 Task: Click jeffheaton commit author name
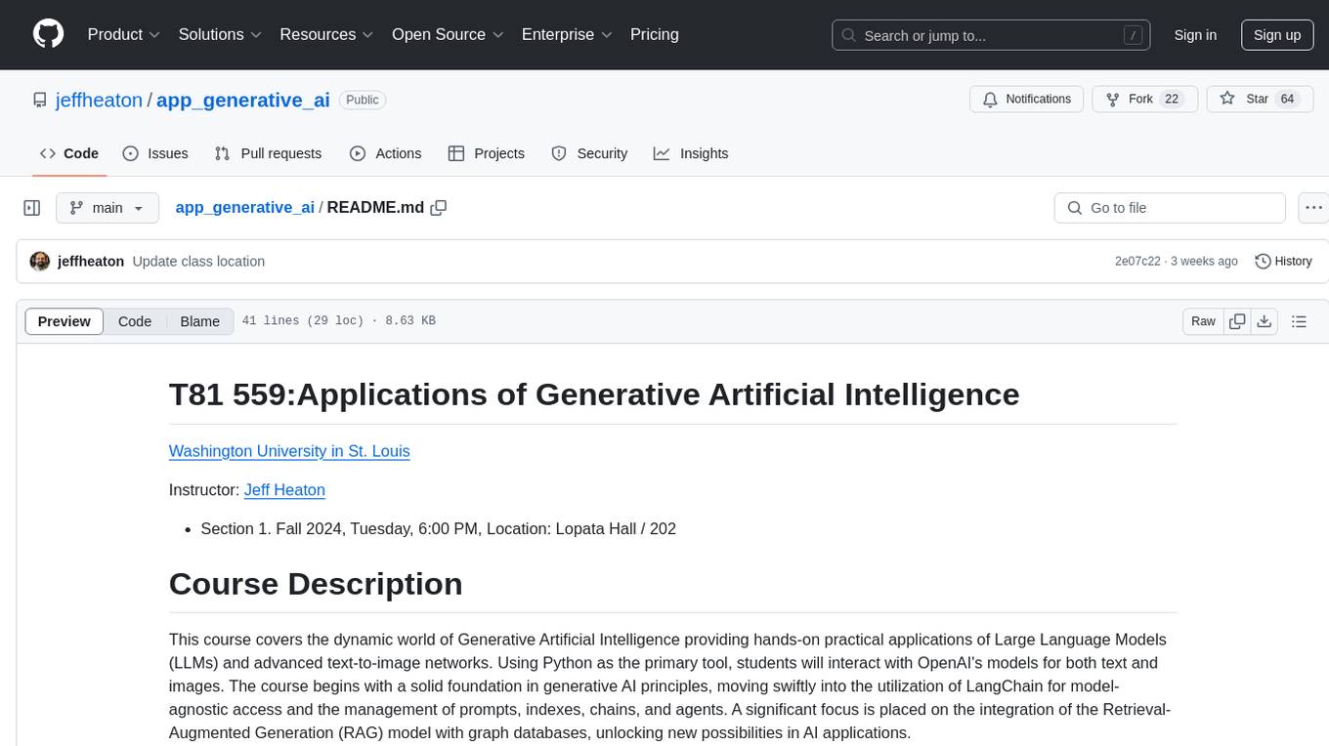tap(91, 262)
